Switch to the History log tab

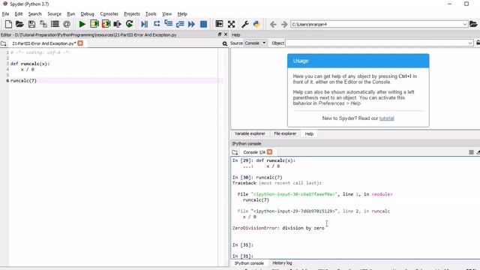point(282,263)
